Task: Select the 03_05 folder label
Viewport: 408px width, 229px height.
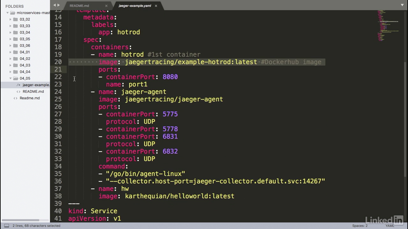Action: (25, 39)
